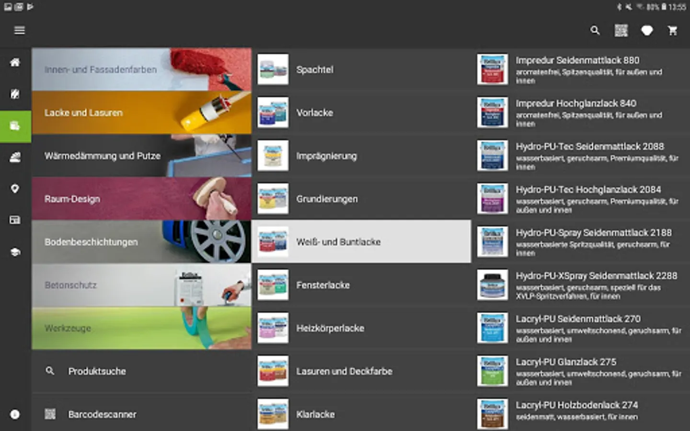Open the Werkzeuge category

tap(141, 328)
